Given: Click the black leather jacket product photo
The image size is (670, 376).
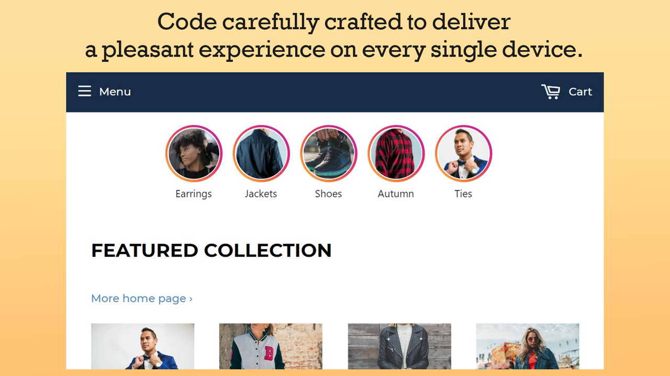Looking at the screenshot, I should pyautogui.click(x=399, y=347).
